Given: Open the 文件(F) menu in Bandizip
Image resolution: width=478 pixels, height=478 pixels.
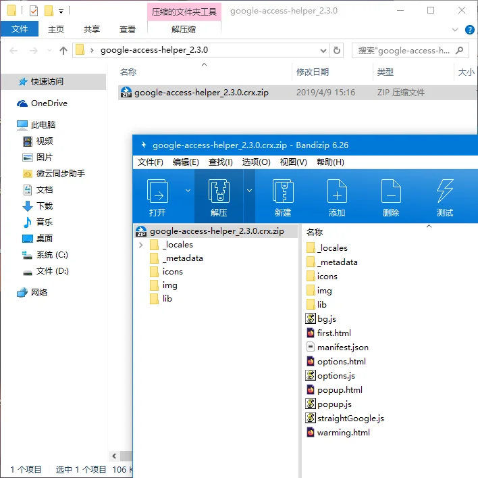Looking at the screenshot, I should click(151, 162).
